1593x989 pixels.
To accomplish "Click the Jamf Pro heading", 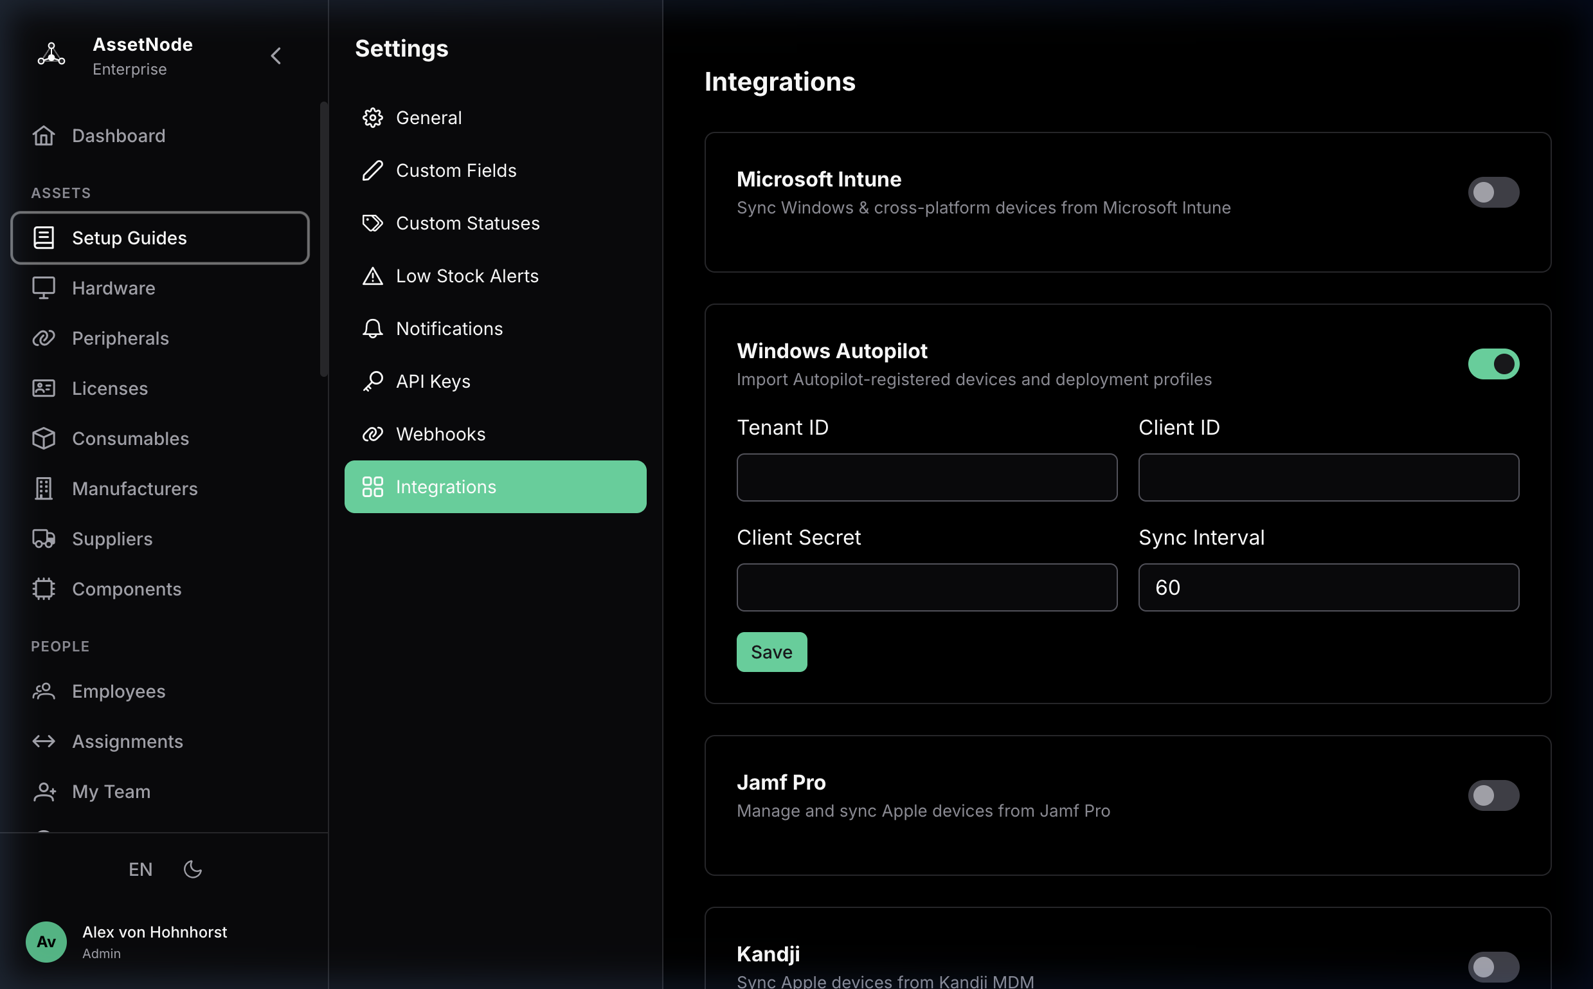I will tap(781, 782).
